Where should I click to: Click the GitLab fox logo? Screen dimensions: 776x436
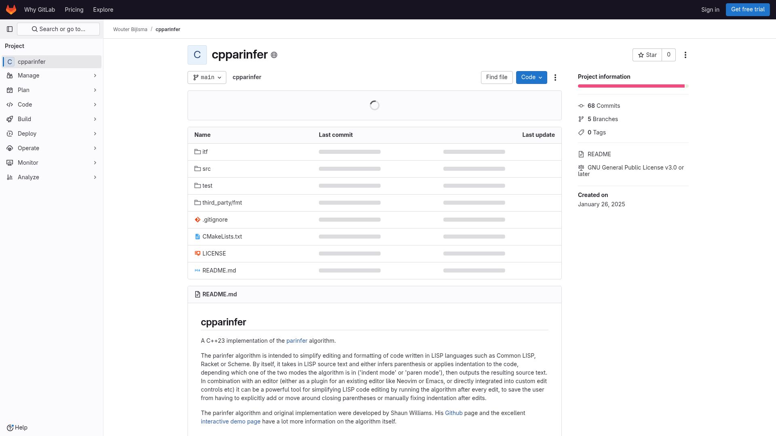coord(11,9)
